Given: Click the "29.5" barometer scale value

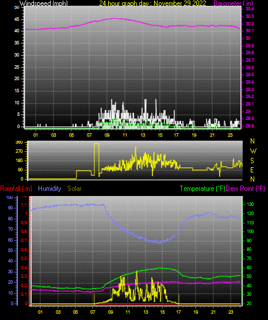Looking at the screenshot, I should point(250,74).
